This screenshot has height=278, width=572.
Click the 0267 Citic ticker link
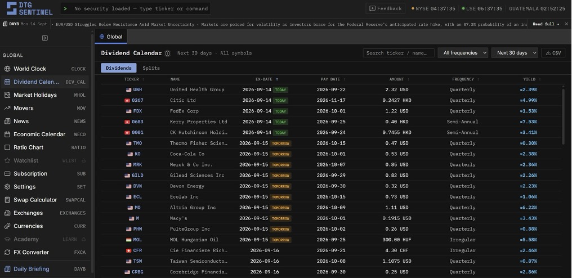point(137,100)
